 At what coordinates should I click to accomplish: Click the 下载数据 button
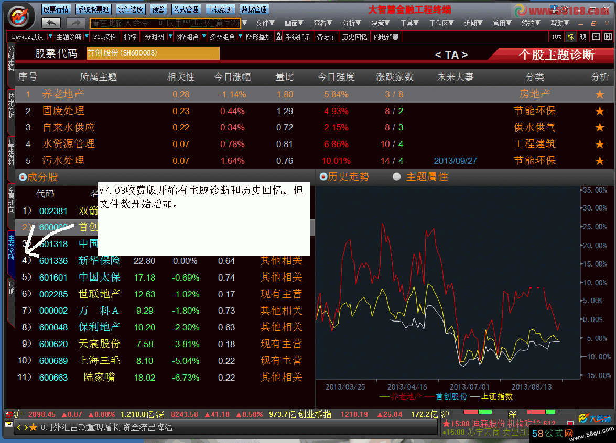tap(220, 9)
